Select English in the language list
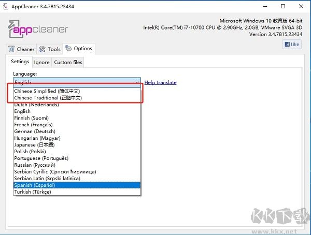The height and width of the screenshot is (235, 311). pyautogui.click(x=22, y=111)
